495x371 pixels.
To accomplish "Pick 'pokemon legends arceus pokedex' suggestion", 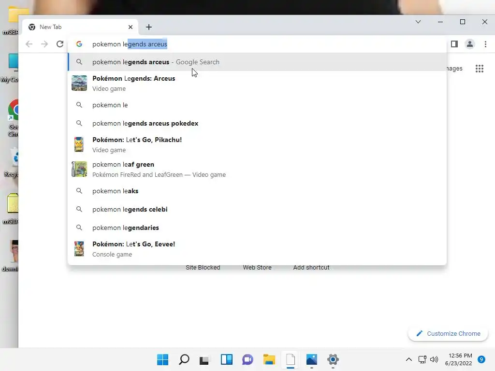I will coord(257,123).
